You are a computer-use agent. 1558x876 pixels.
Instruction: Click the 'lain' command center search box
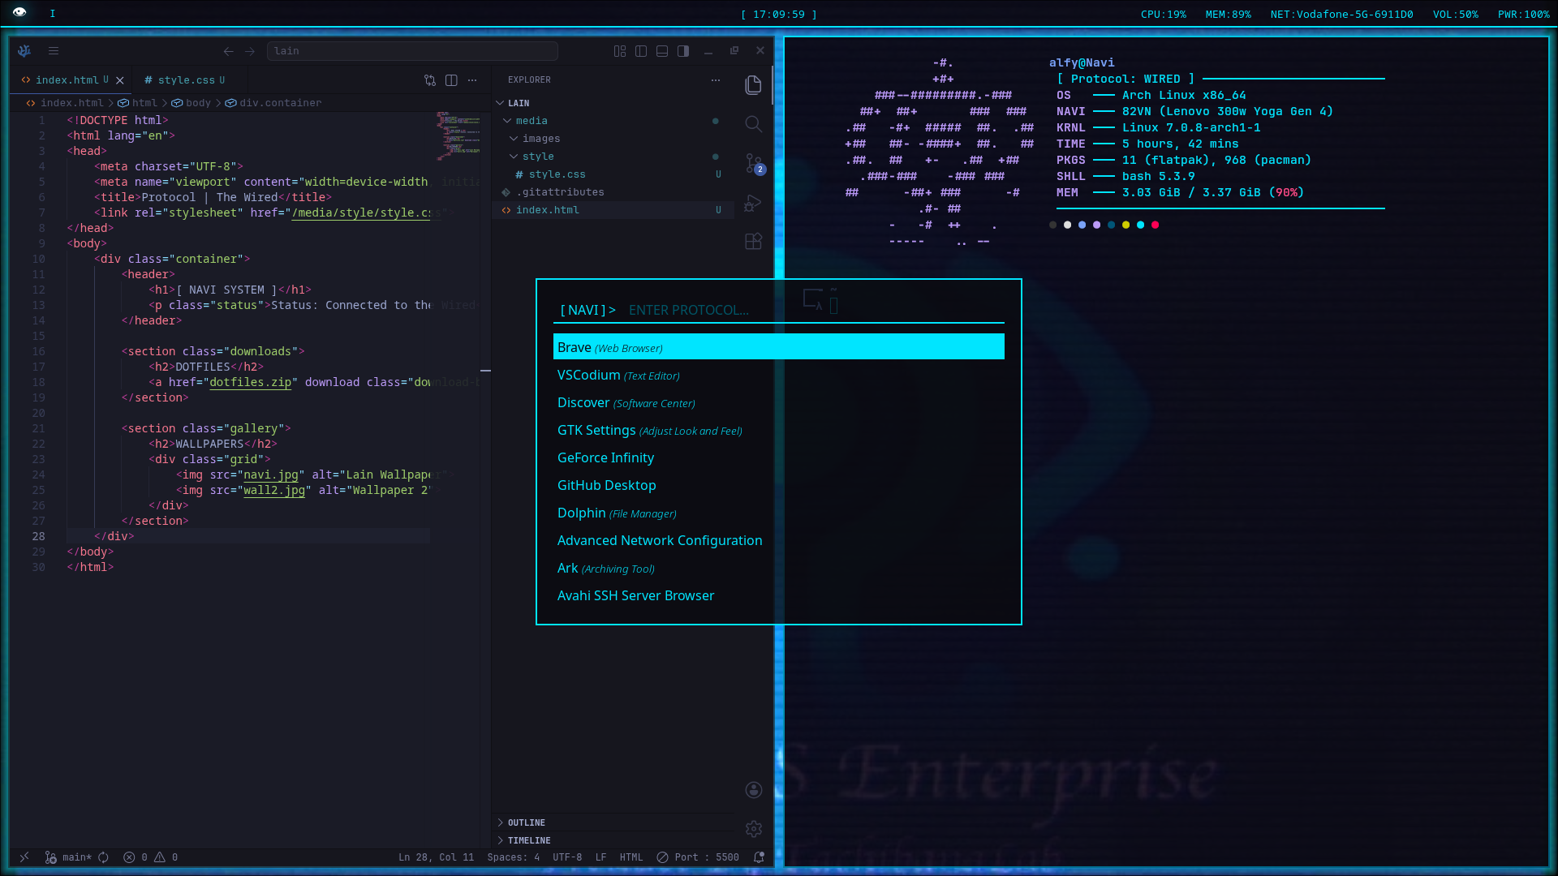click(x=412, y=51)
